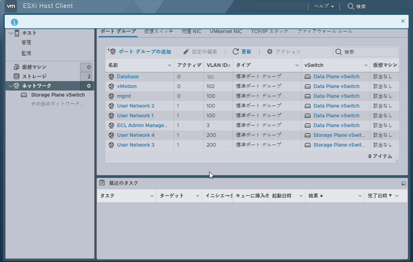Close the info notification banner
413x262 pixels.
point(403,21)
